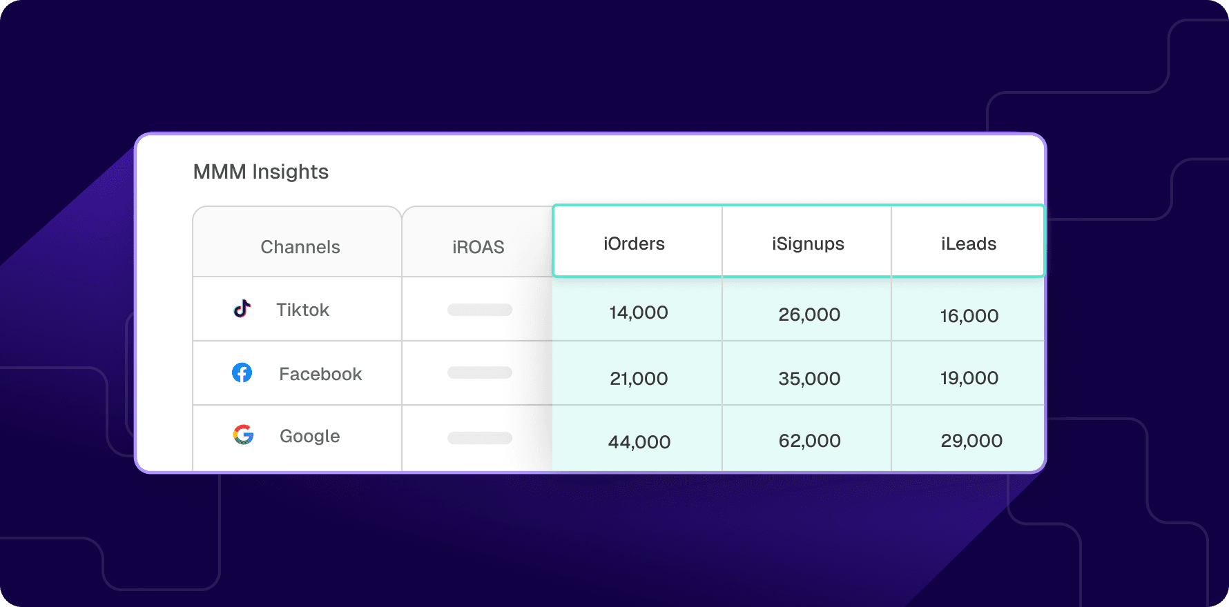Click the TikTok logo icon
Image resolution: width=1229 pixels, height=607 pixels.
point(242,308)
